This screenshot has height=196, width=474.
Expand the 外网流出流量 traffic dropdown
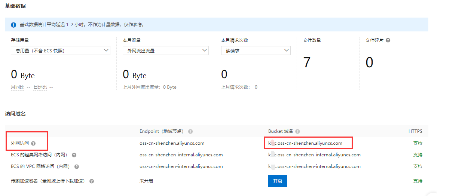[165, 50]
